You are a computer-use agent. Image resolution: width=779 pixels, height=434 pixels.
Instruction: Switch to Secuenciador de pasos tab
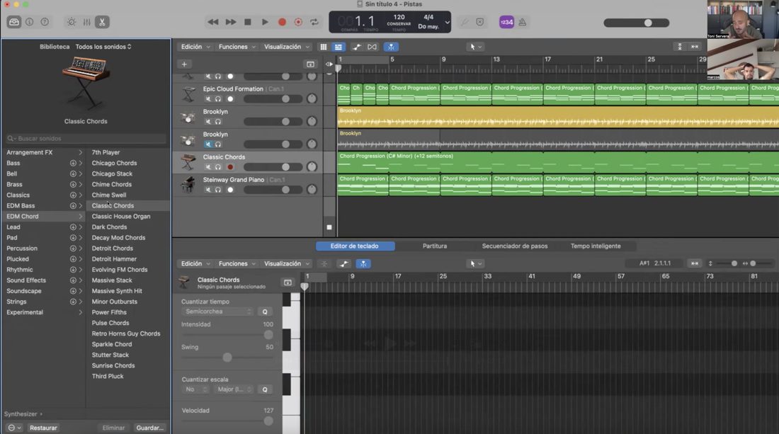click(x=515, y=246)
